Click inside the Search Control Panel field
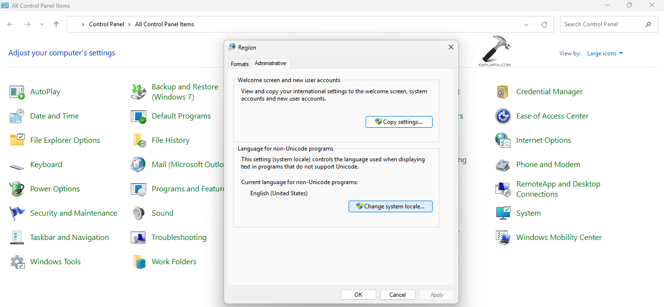The width and height of the screenshot is (664, 307). 602,24
